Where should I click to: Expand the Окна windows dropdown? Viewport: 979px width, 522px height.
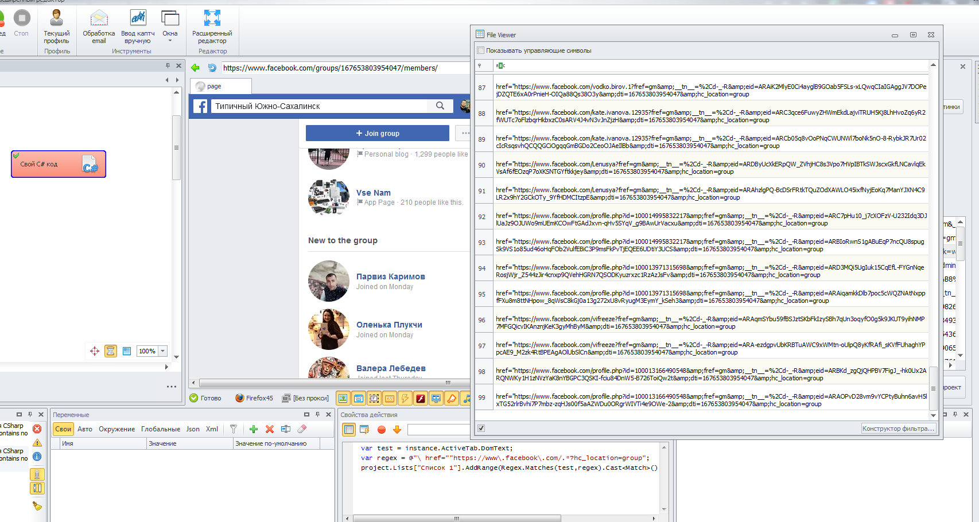pyautogui.click(x=170, y=27)
